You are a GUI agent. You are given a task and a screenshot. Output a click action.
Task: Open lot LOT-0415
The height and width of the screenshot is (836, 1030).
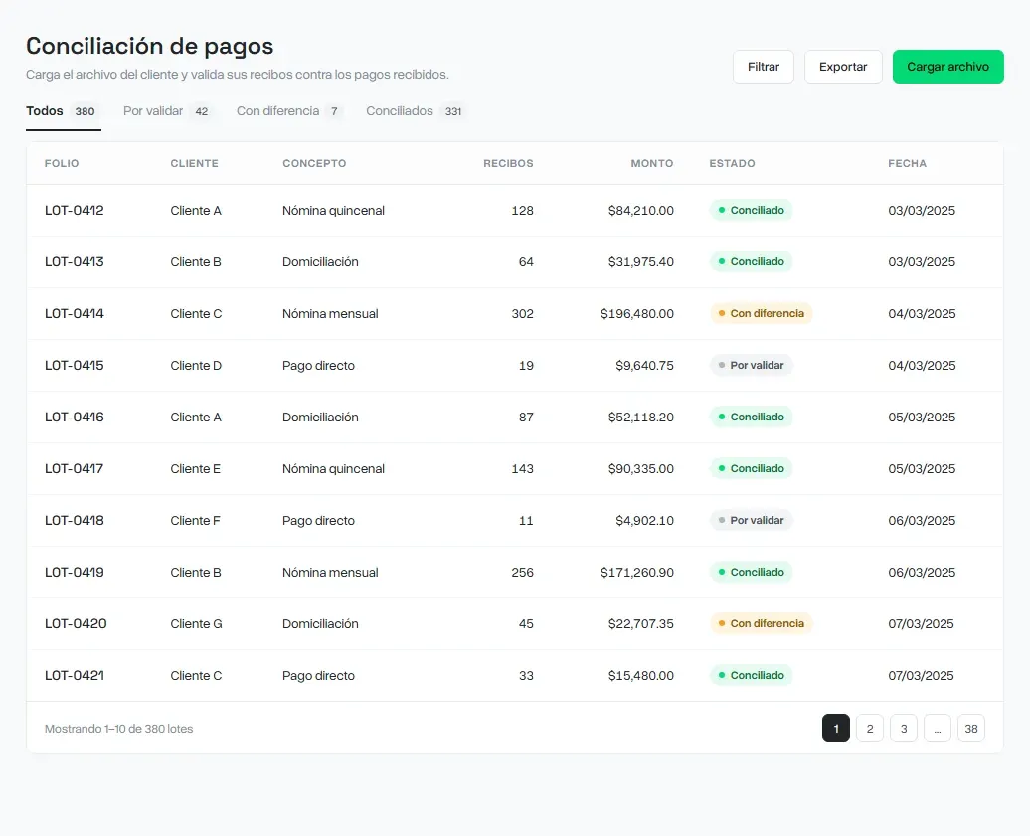75,365
